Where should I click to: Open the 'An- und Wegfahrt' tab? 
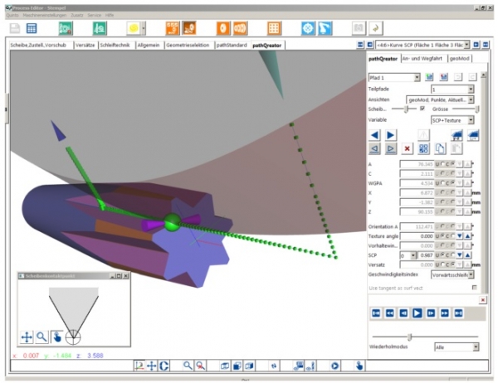point(423,58)
